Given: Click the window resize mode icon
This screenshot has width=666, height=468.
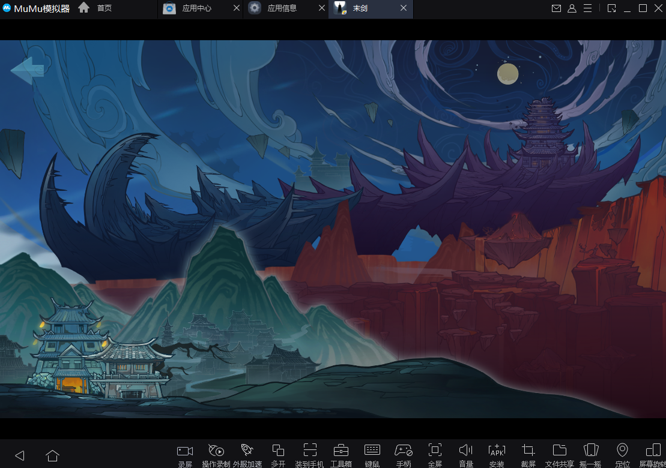Looking at the screenshot, I should (611, 8).
